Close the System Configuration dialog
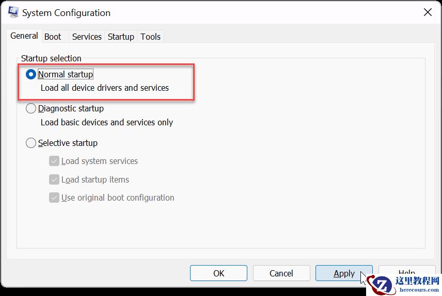This screenshot has width=442, height=296. (428, 12)
